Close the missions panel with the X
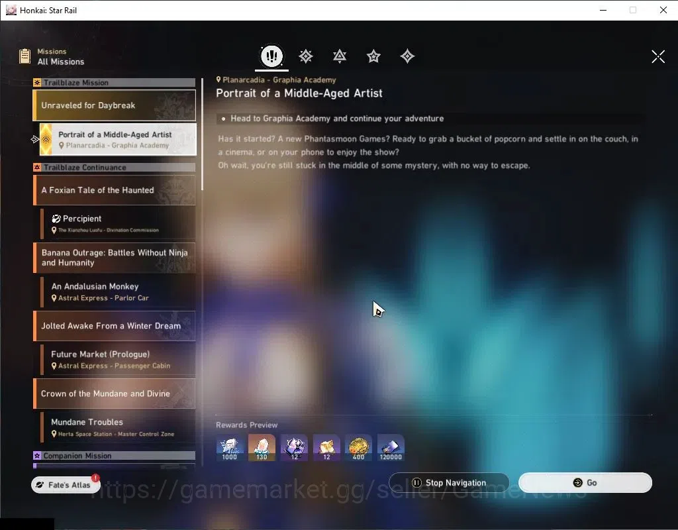The width and height of the screenshot is (678, 530). 658,56
